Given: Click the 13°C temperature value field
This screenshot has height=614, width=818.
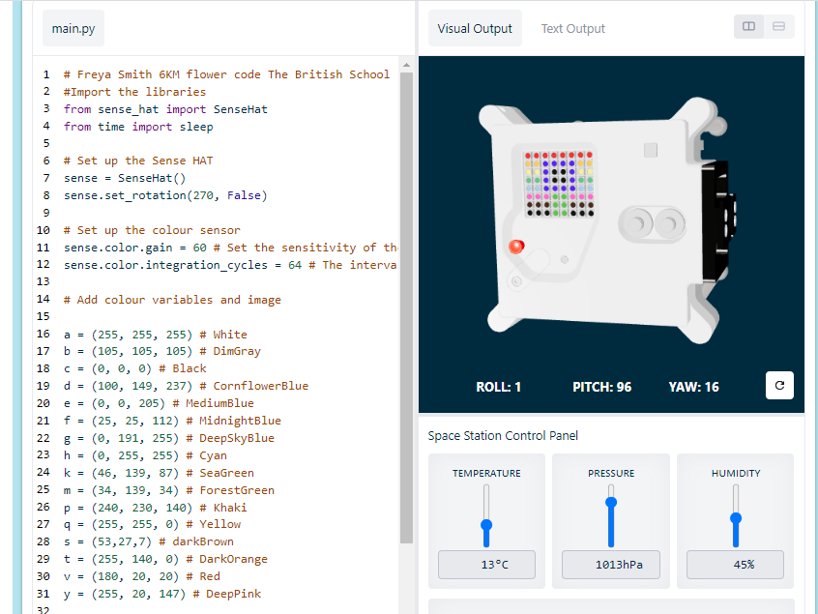Looking at the screenshot, I should [x=486, y=565].
